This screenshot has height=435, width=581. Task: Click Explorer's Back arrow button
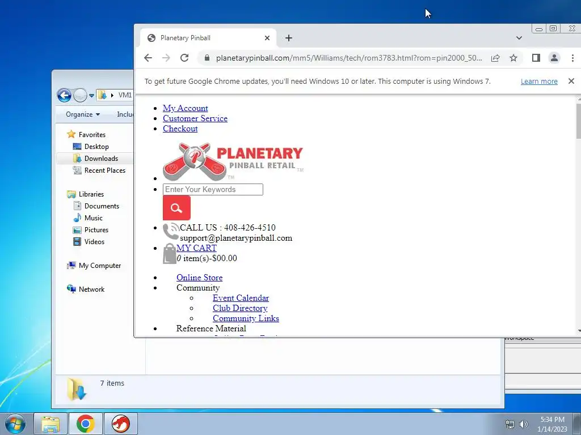pos(64,95)
